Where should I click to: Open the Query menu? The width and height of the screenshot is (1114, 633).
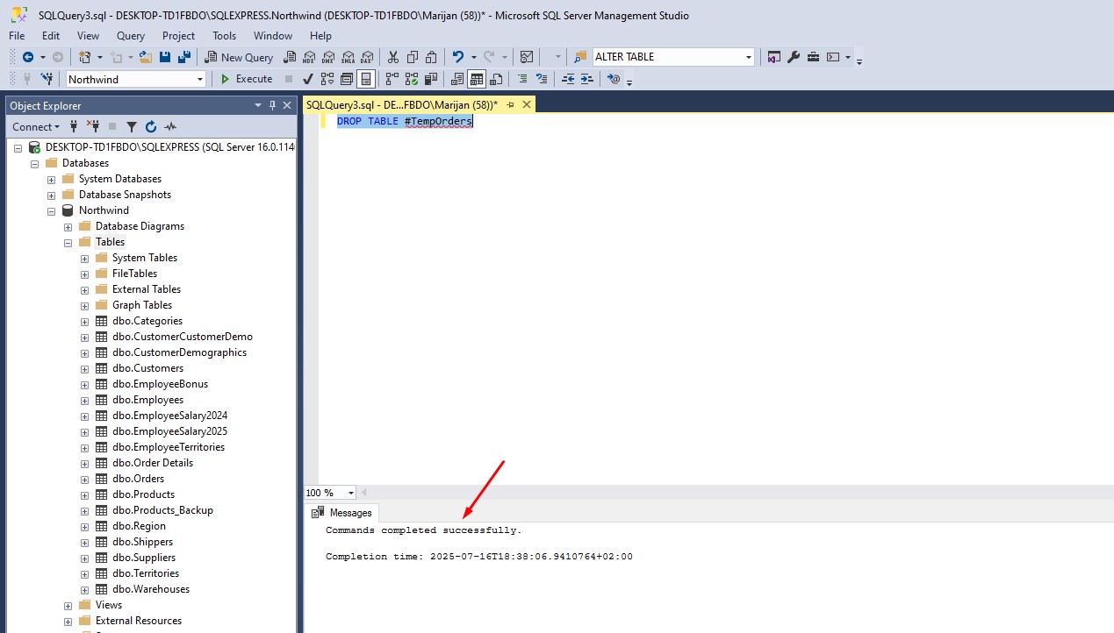click(x=131, y=36)
